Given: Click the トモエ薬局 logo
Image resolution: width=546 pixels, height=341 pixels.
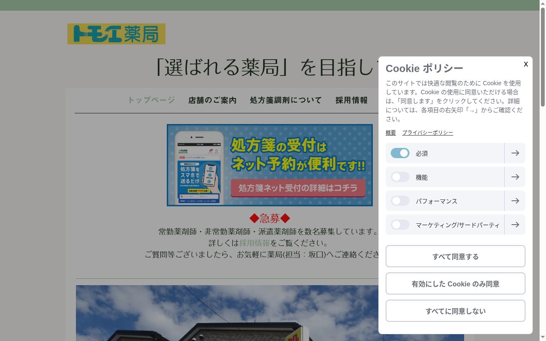Looking at the screenshot, I should click(116, 34).
